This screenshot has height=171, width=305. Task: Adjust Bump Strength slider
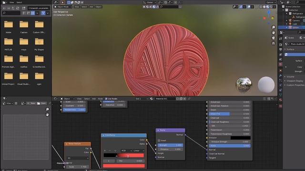click(170, 145)
